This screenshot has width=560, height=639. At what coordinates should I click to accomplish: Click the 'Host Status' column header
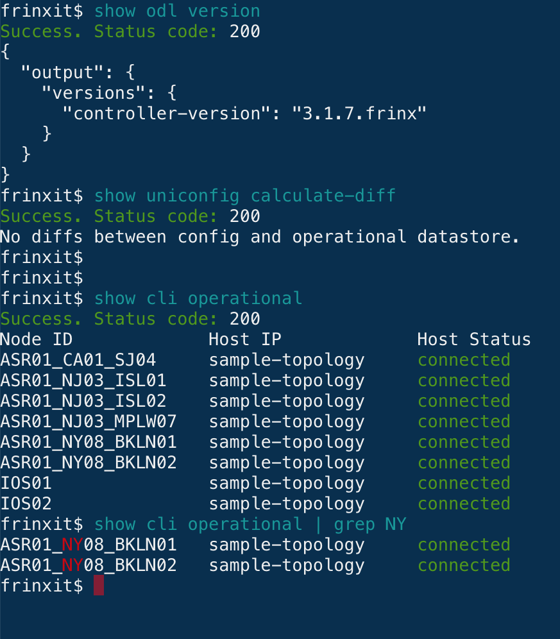474,339
